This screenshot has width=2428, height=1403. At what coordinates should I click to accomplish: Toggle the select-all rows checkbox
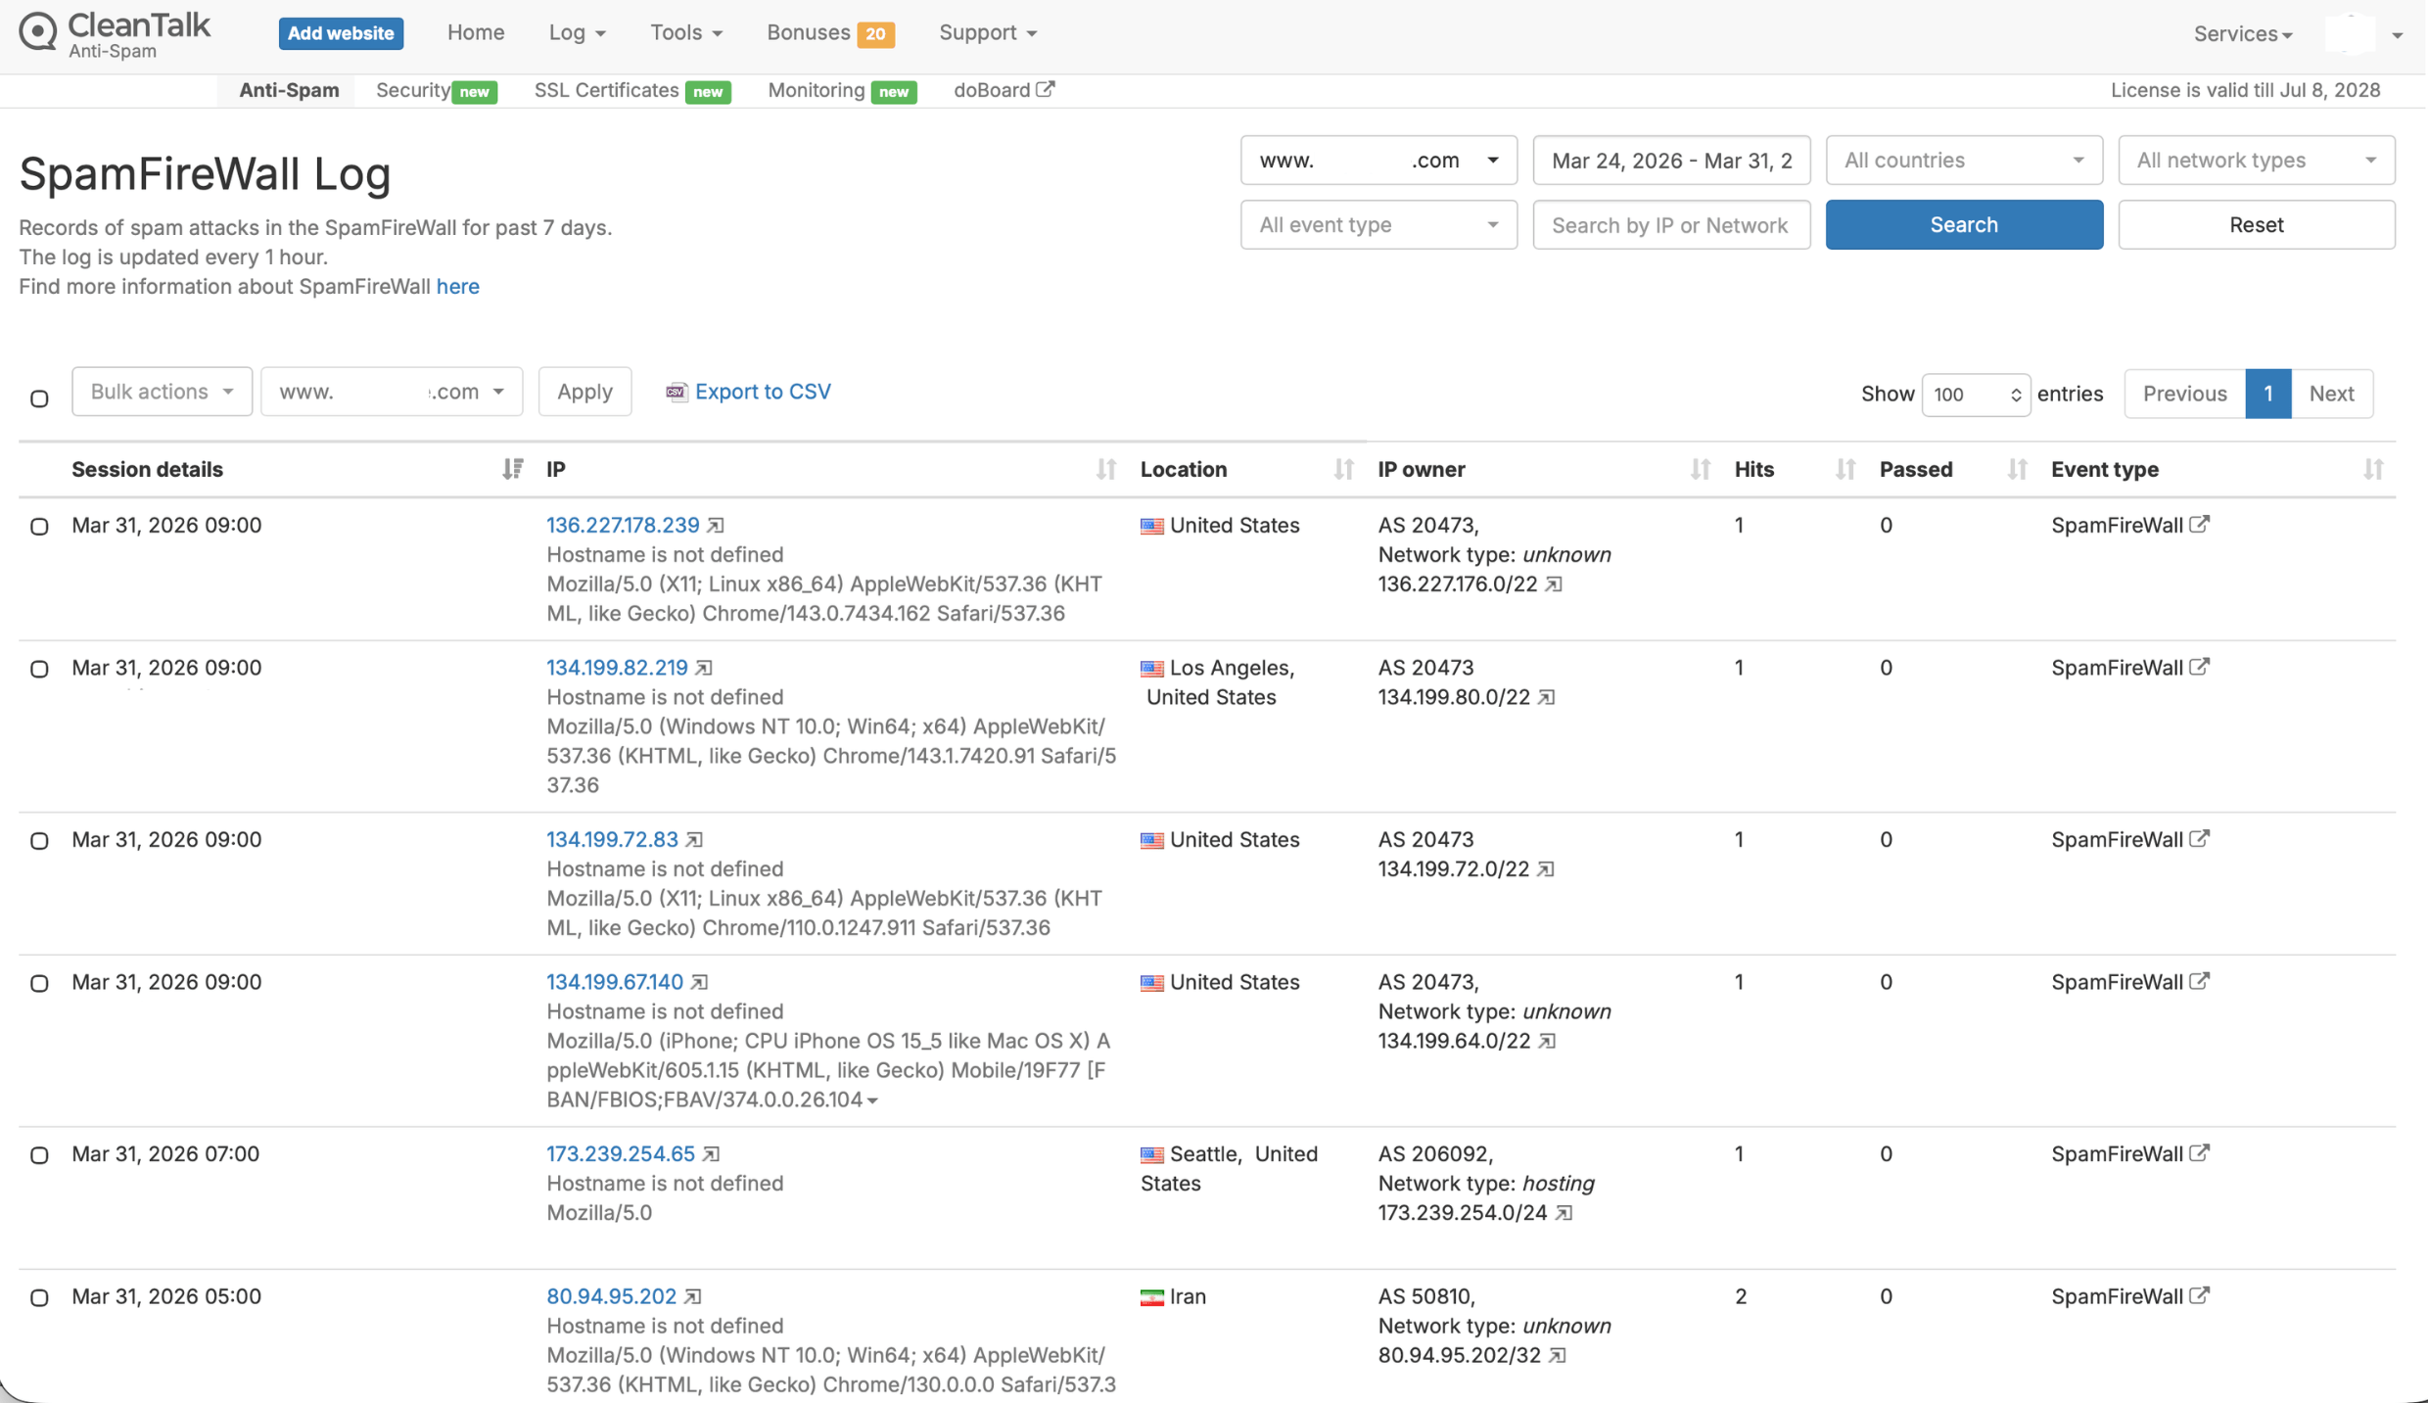pos(39,398)
